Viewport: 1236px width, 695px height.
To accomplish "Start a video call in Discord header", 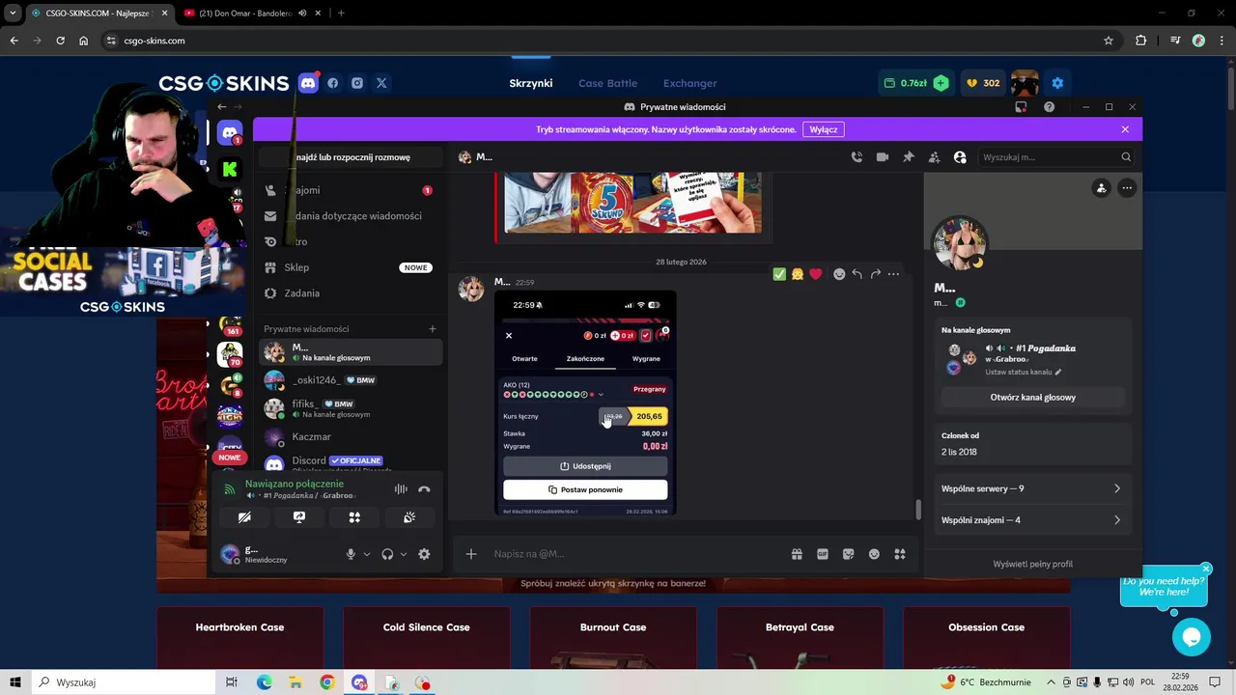I will pos(883,157).
